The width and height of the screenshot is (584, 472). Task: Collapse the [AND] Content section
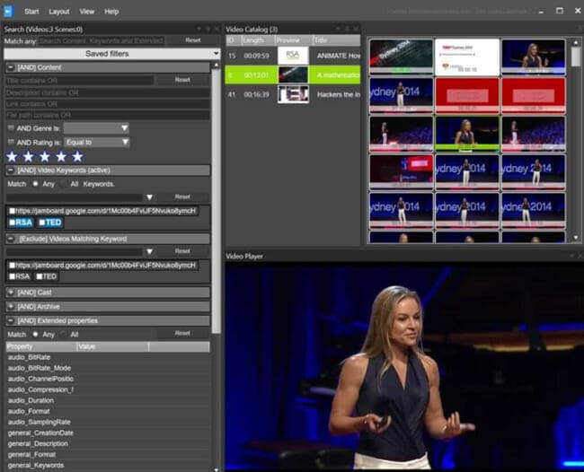click(11, 67)
